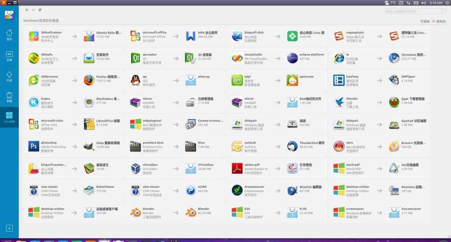This screenshot has height=242, width=451.
Task: Select the Remmina remote desktop icon
Action: [x=394, y=191]
